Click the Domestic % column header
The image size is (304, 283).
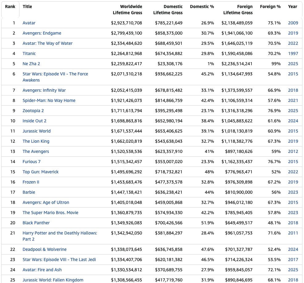pyautogui.click(x=202, y=6)
